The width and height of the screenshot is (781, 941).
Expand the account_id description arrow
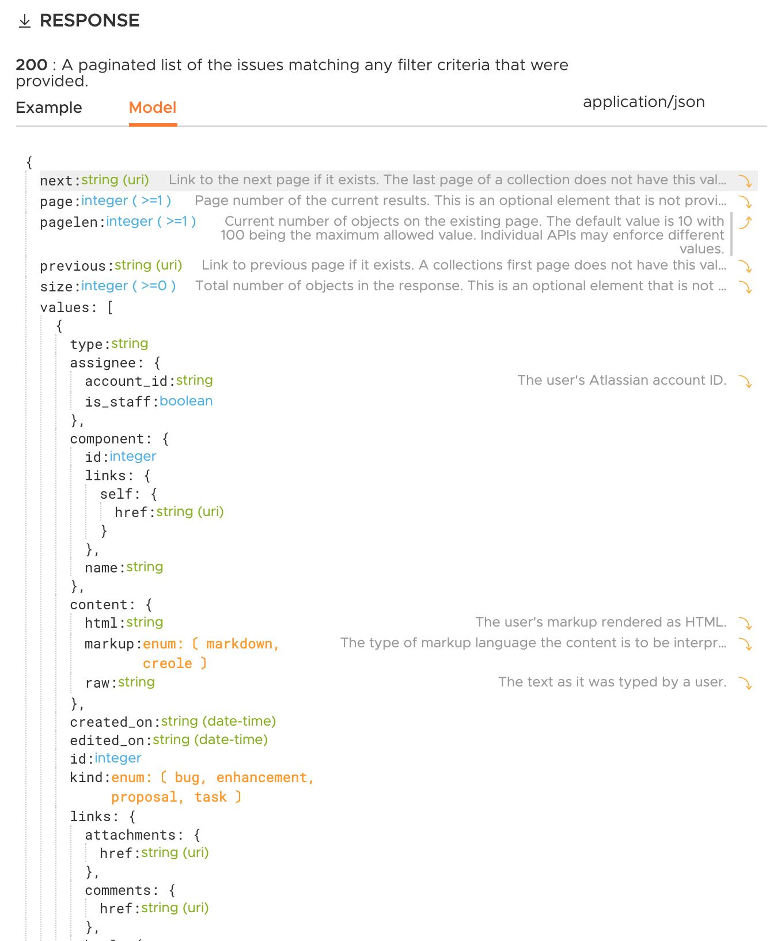(x=745, y=382)
